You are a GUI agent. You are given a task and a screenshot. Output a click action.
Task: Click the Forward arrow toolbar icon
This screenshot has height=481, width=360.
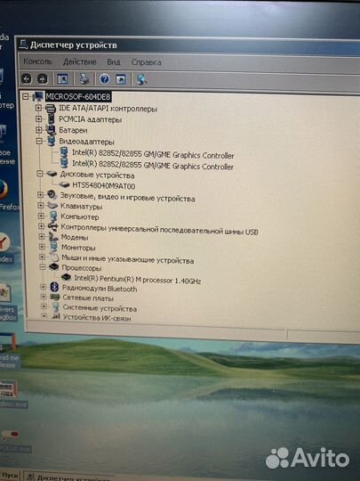tap(43, 79)
